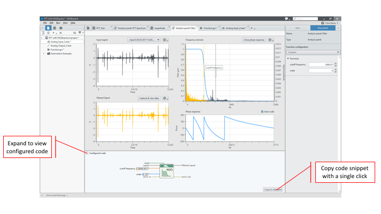Open the Frequency domain graph gear settings
The image size is (381, 214).
(271, 40)
